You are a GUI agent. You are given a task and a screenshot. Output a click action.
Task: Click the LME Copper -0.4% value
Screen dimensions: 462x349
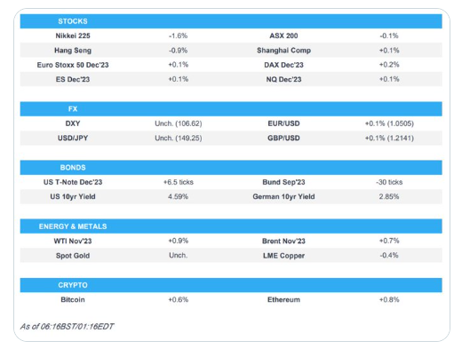pos(389,256)
